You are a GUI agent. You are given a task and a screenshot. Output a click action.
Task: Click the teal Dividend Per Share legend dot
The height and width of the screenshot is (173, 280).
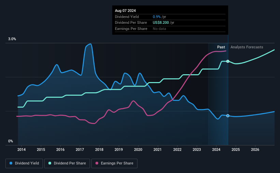click(x=50, y=163)
